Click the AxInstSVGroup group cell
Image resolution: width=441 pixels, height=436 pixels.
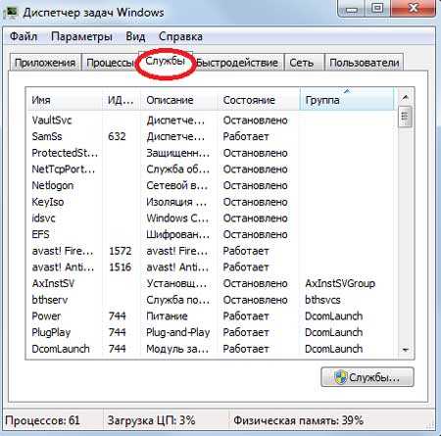point(340,283)
